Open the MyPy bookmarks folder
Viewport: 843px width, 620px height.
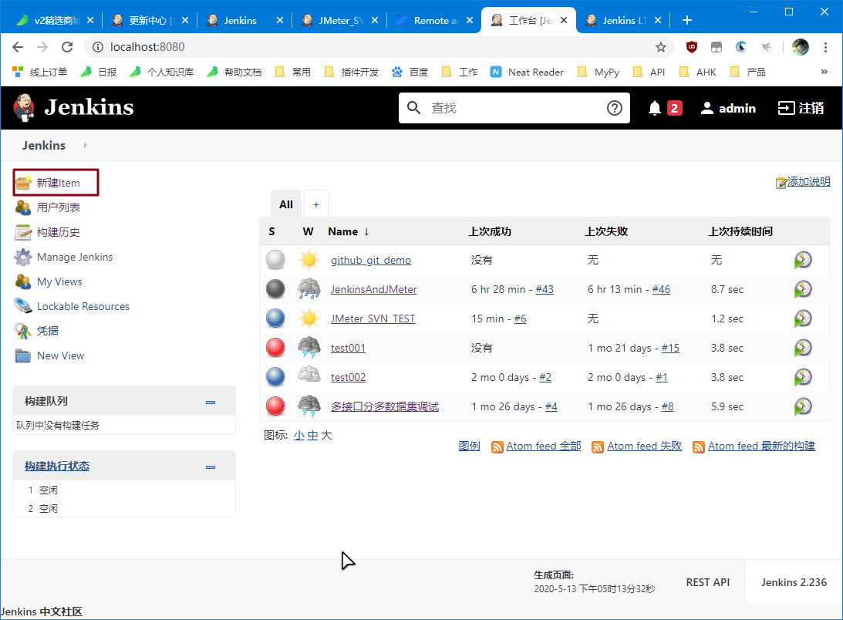tap(598, 72)
